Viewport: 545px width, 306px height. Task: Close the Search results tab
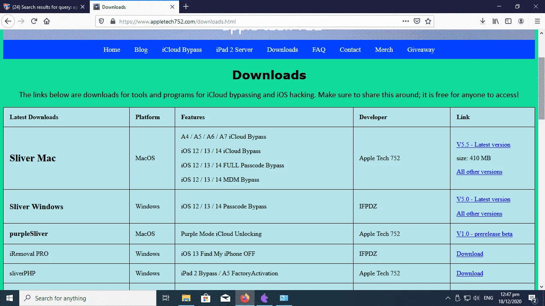coord(83,7)
